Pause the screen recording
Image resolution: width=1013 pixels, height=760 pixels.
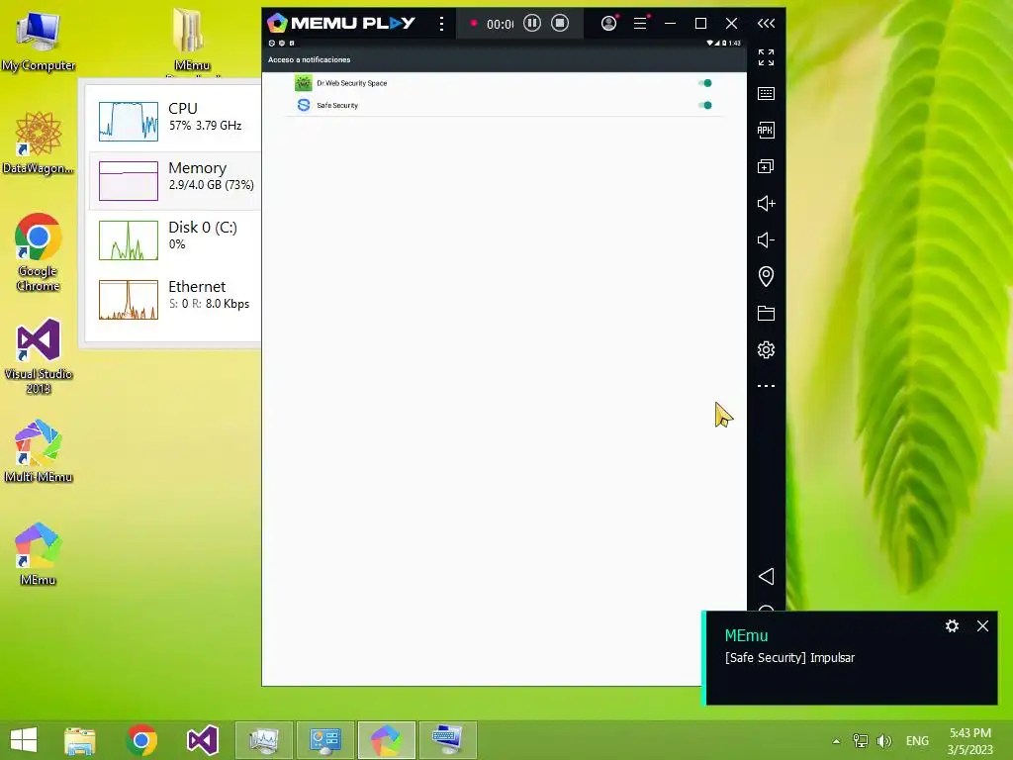pos(531,24)
